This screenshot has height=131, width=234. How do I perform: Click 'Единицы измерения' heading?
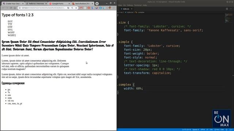(x=13, y=83)
